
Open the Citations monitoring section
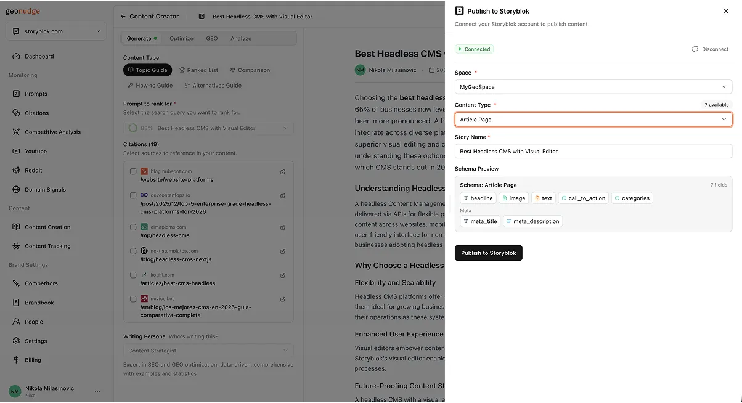click(x=37, y=112)
